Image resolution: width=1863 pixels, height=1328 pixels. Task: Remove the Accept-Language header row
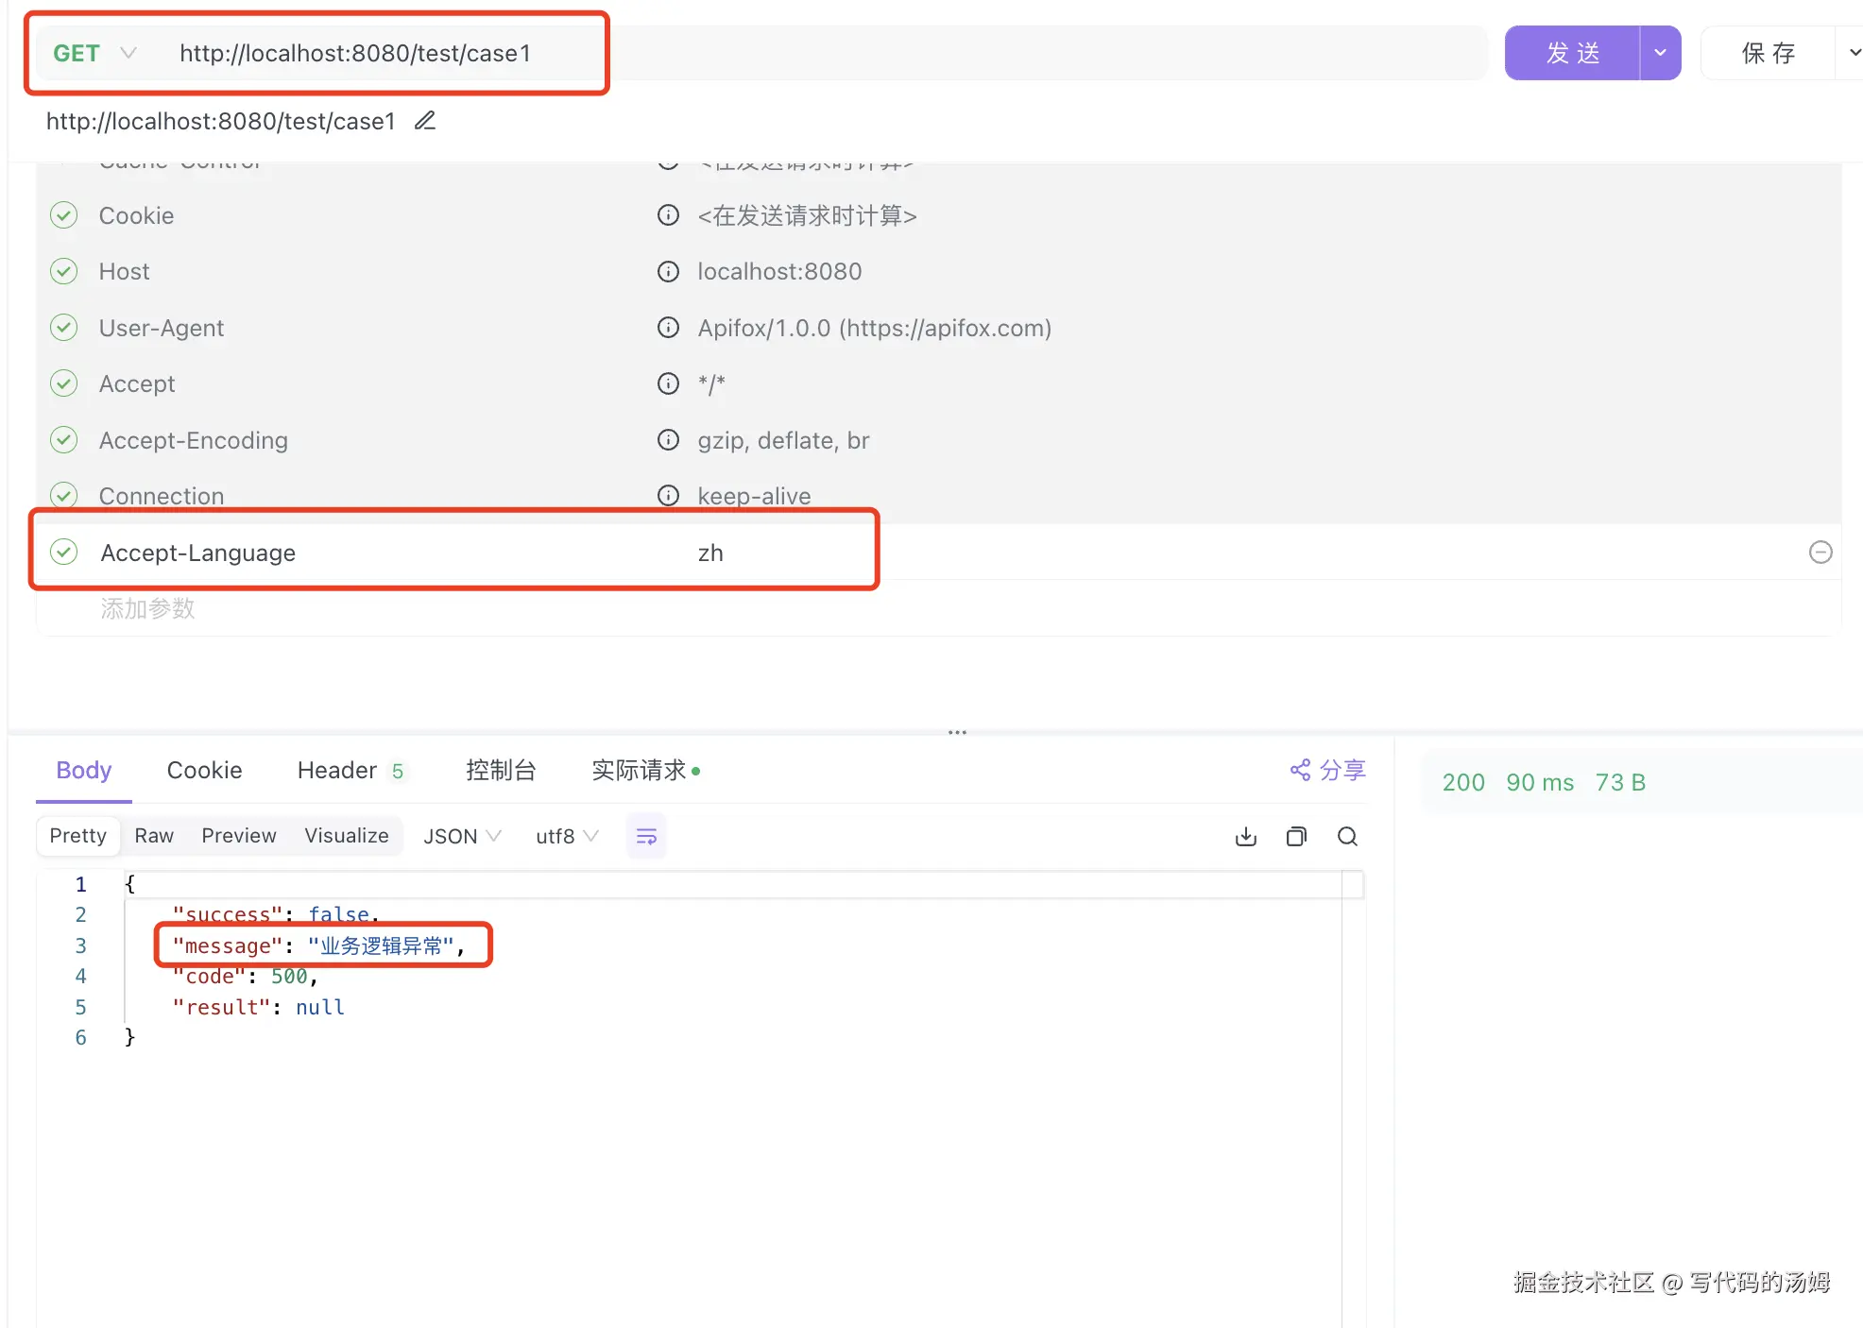click(x=1820, y=553)
